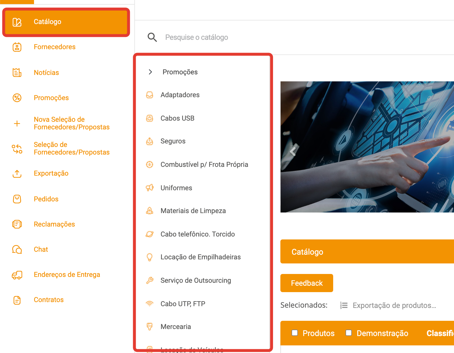This screenshot has height=353, width=454.
Task: Check the Produtos checkbox
Action: 295,333
